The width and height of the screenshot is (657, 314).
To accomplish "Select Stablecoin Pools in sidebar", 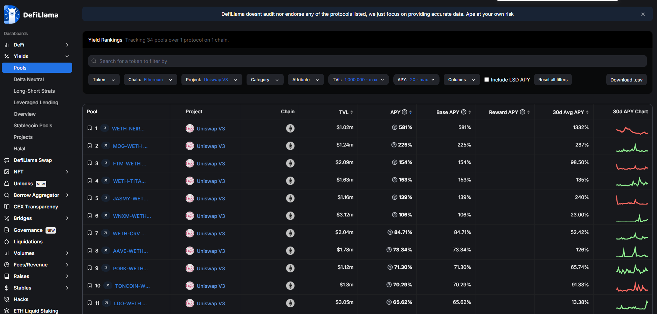I will (33, 126).
